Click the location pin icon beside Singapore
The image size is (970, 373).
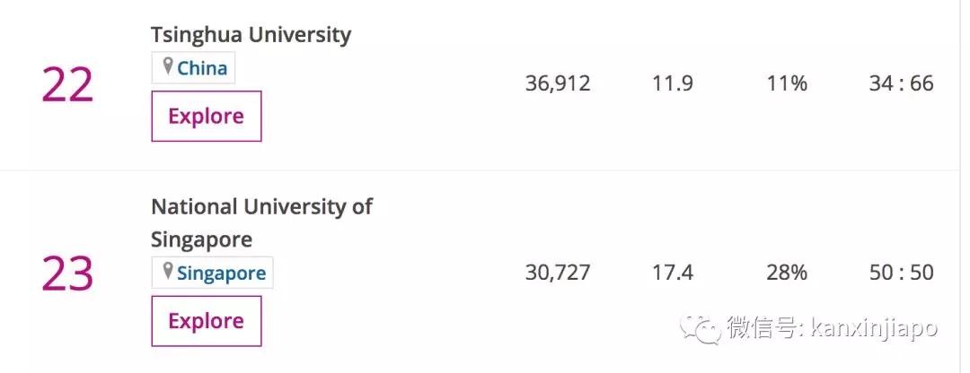167,272
